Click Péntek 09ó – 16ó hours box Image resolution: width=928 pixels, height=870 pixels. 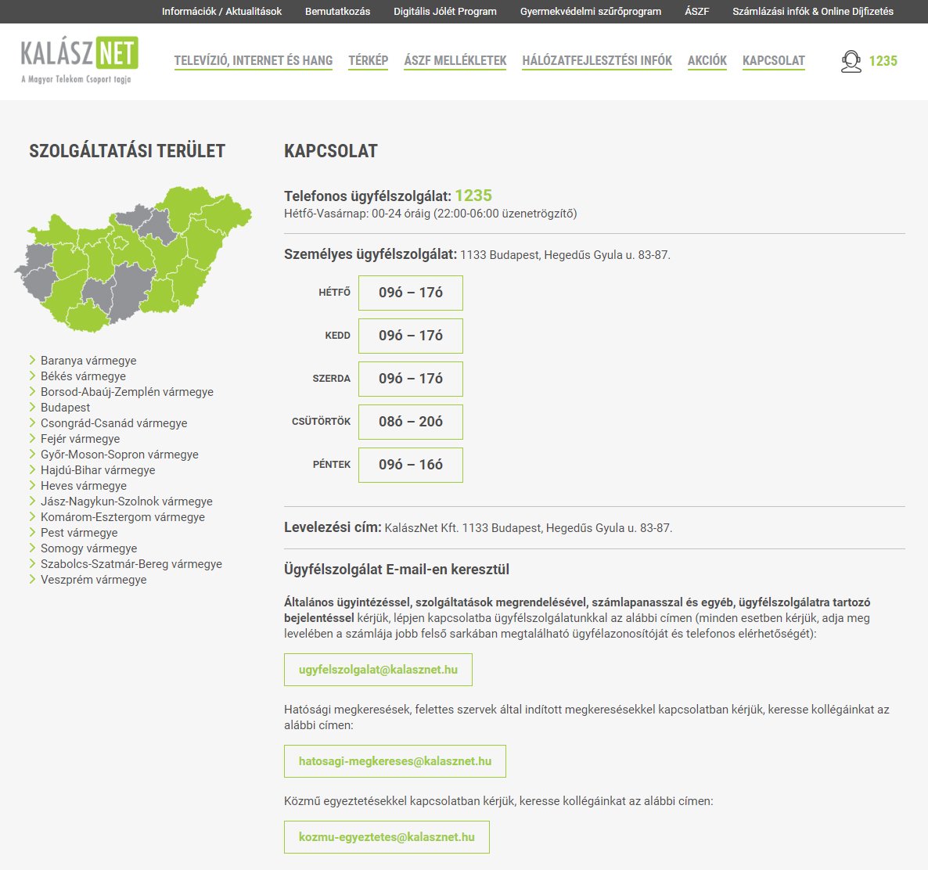[x=411, y=466]
